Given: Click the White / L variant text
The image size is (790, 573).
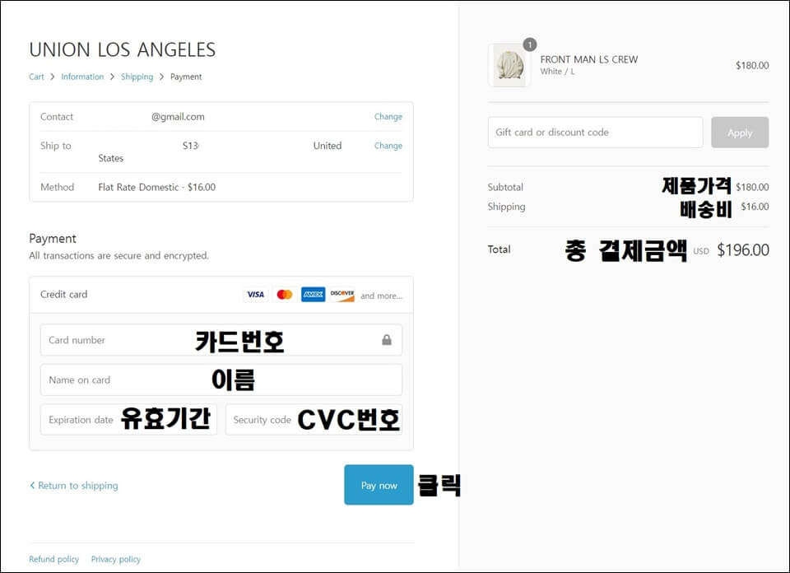Looking at the screenshot, I should (x=557, y=72).
